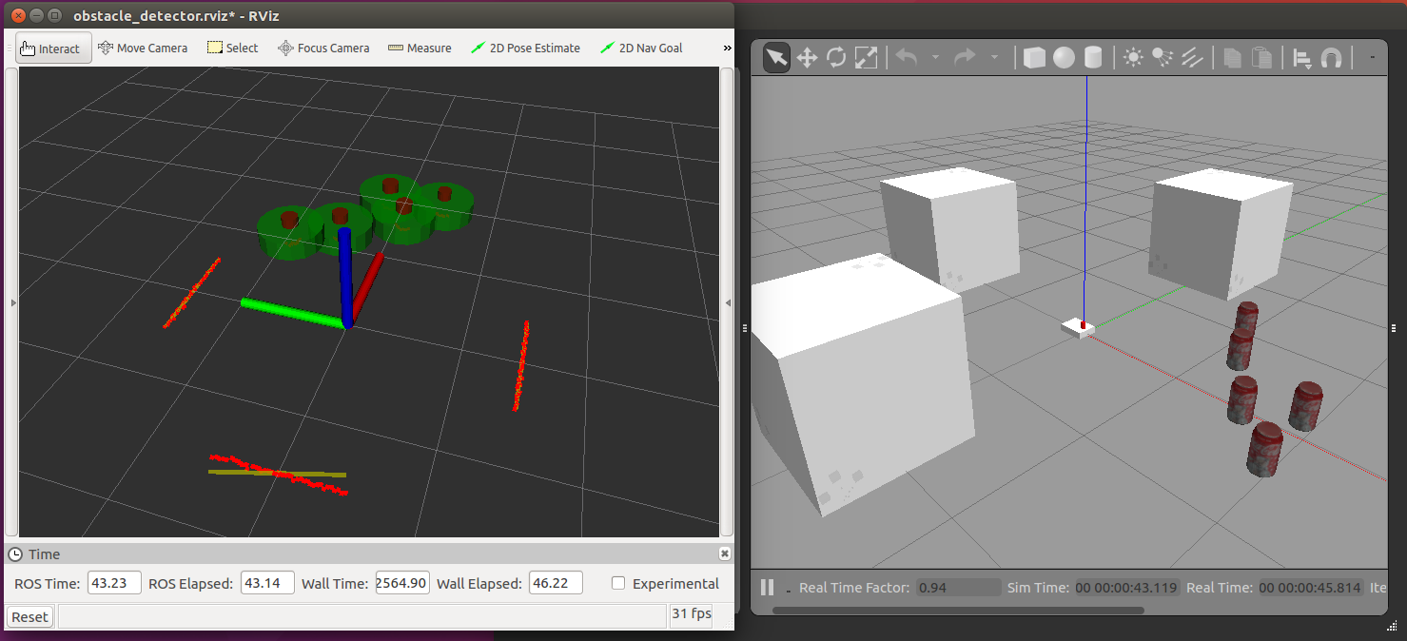The height and width of the screenshot is (641, 1407).
Task: Enable the snap magnet tool in Gazebo
Action: [x=1332, y=58]
